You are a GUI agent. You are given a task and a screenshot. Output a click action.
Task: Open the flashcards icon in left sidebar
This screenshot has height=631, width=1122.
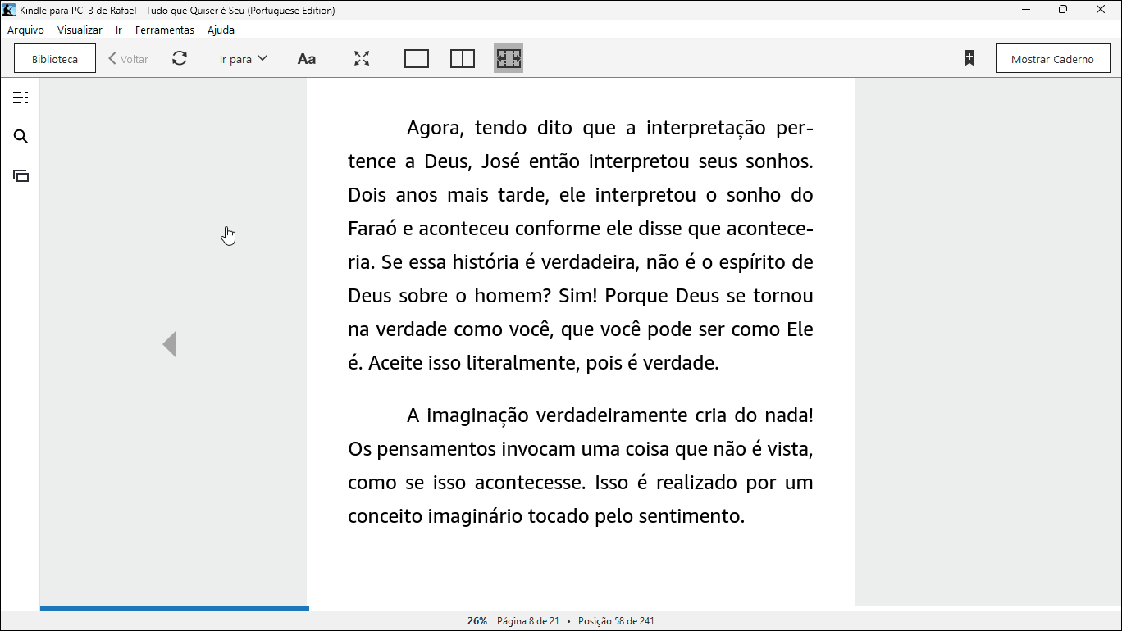[x=21, y=176]
